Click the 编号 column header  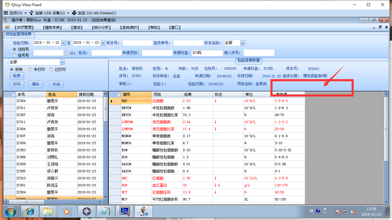[x=136, y=94]
